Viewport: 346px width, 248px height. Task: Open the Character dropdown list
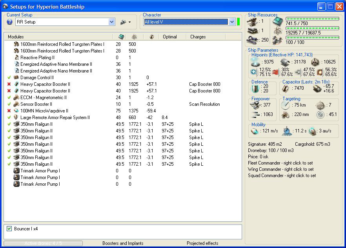pyautogui.click(x=232, y=22)
